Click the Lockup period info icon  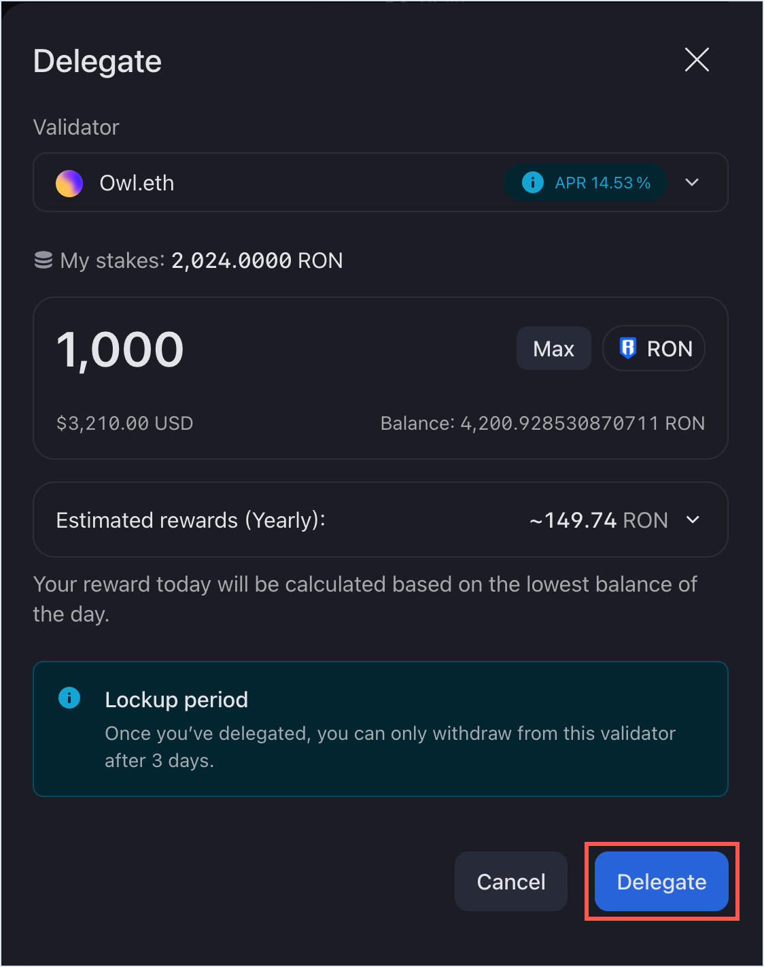pyautogui.click(x=69, y=698)
